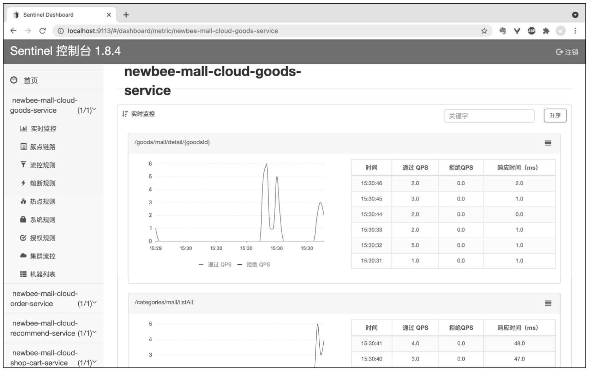Screen dimensions: 589x371
Task: Click the 15:30:44 time cell
Action: coord(372,214)
